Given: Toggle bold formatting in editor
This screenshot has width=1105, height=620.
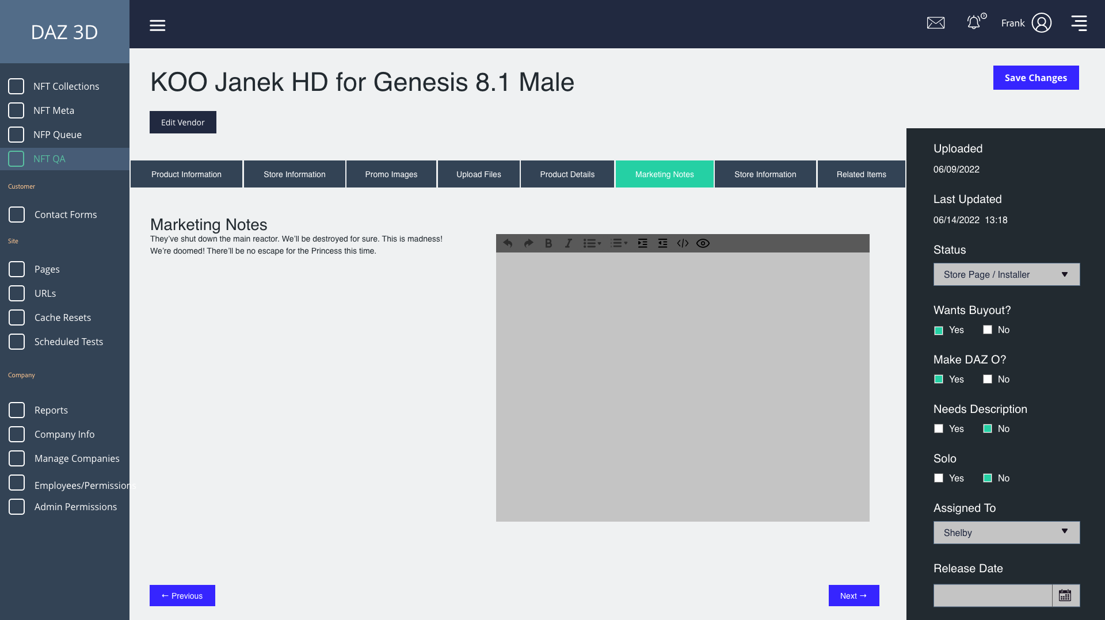Looking at the screenshot, I should tap(548, 243).
